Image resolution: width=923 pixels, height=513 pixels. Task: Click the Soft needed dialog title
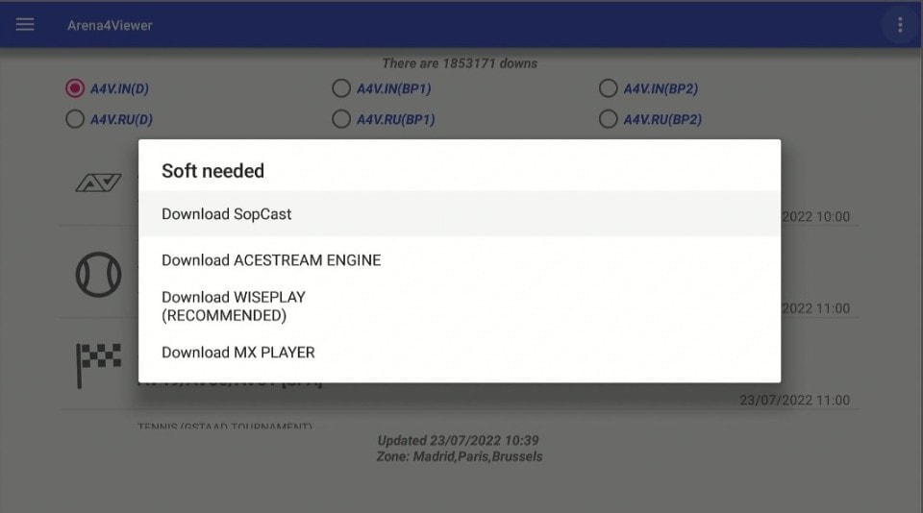click(x=212, y=171)
